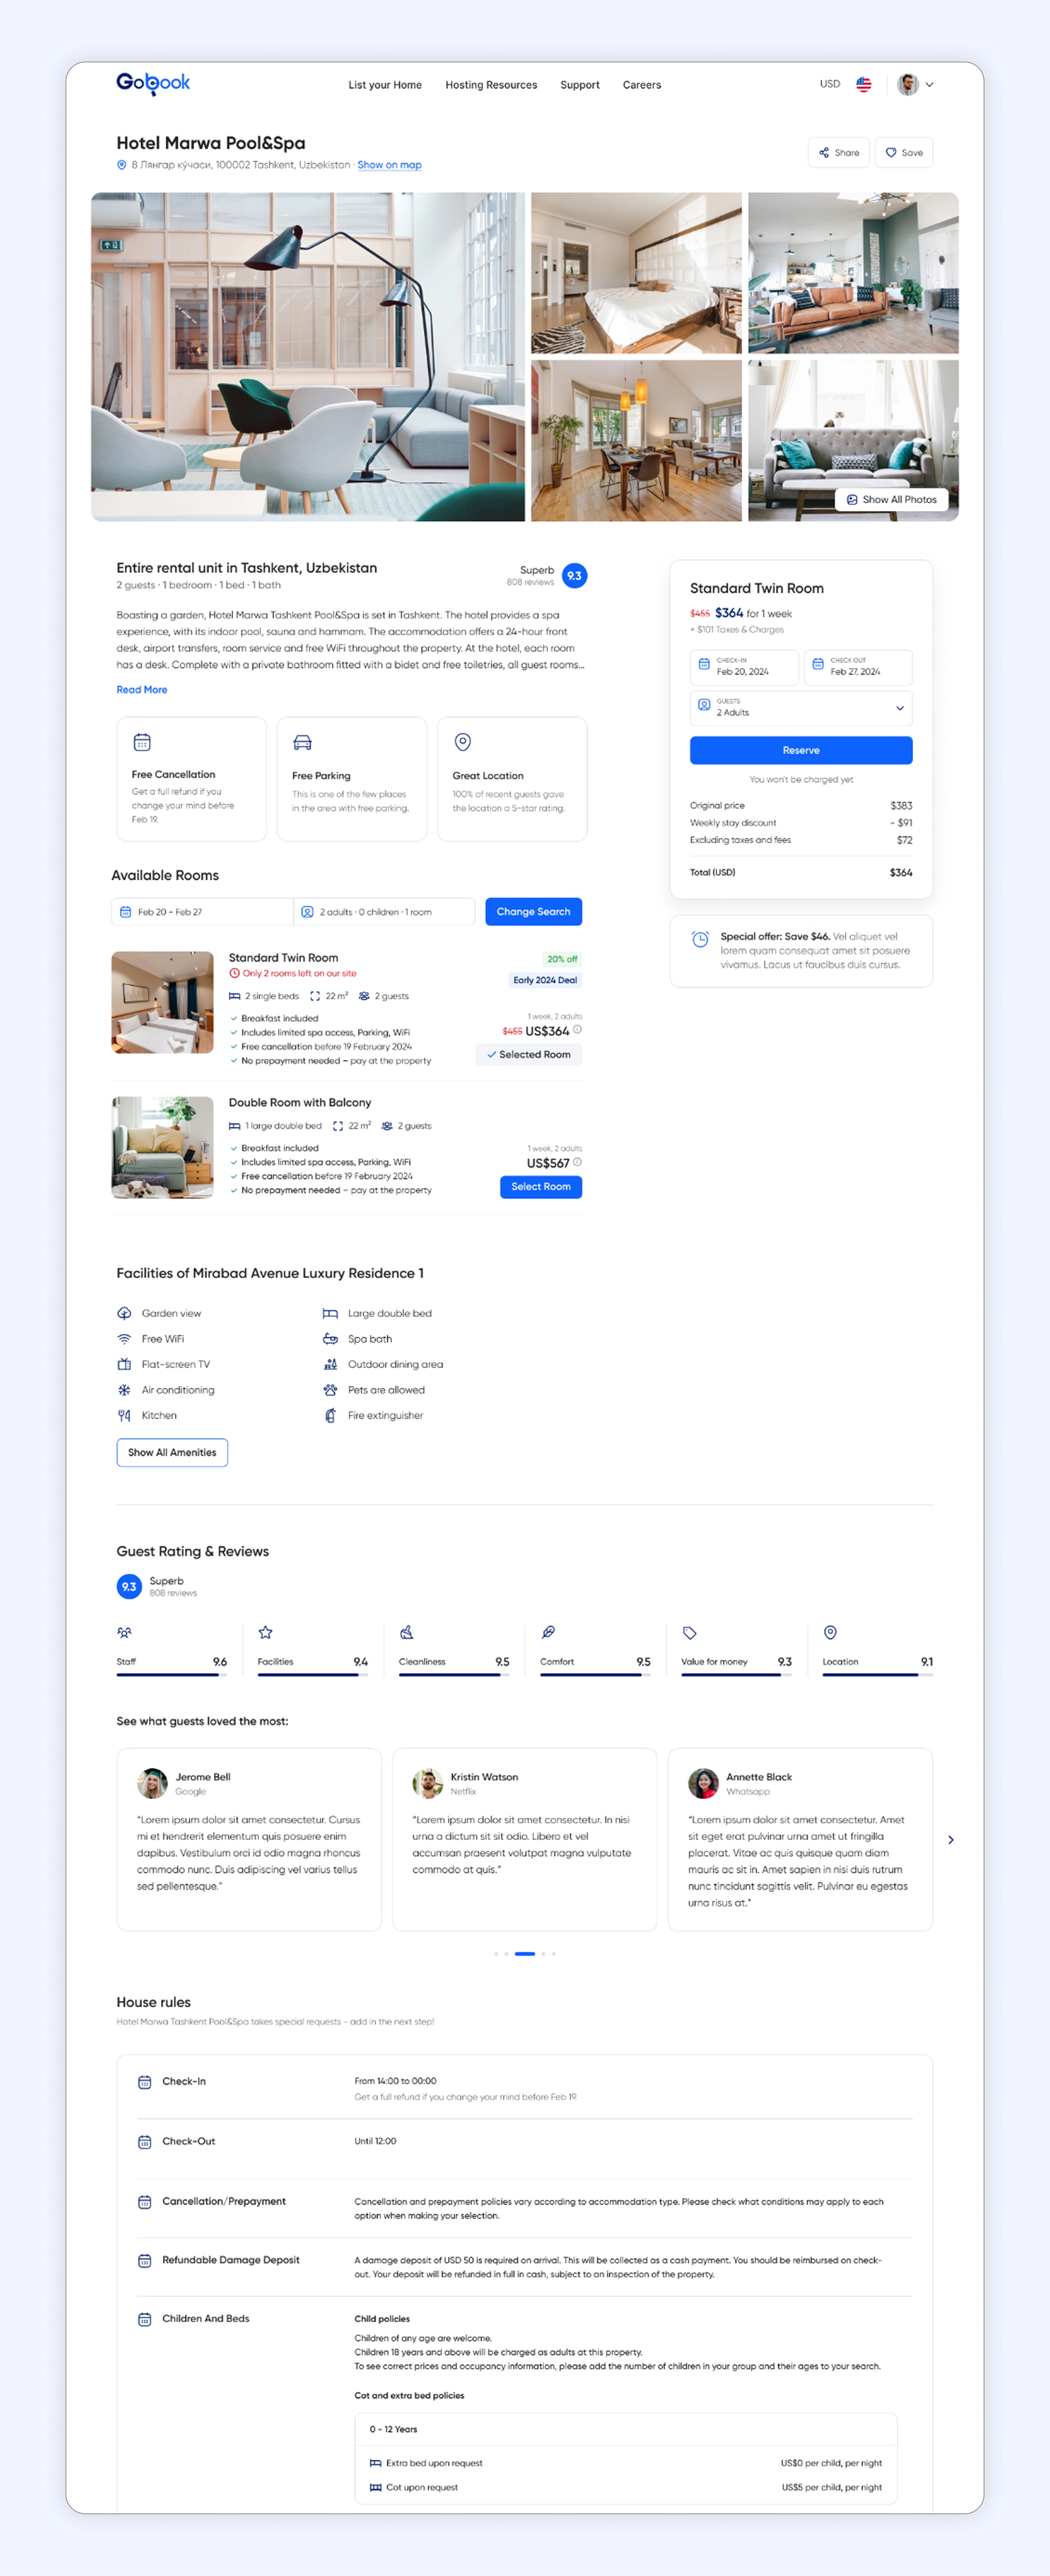This screenshot has height=2576, width=1050.
Task: Click the special offer clock icon
Action: point(701,939)
